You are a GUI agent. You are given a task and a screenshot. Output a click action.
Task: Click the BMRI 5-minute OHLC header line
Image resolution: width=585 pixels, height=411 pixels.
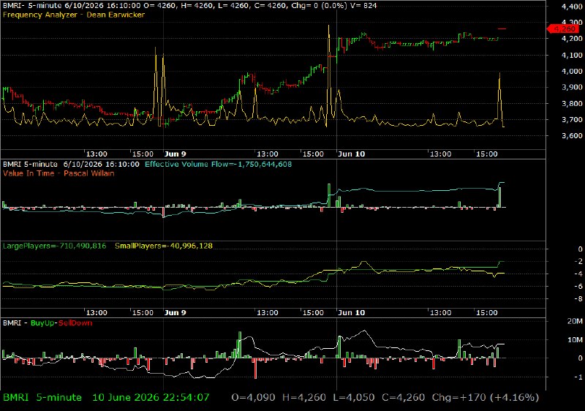pyautogui.click(x=189, y=6)
